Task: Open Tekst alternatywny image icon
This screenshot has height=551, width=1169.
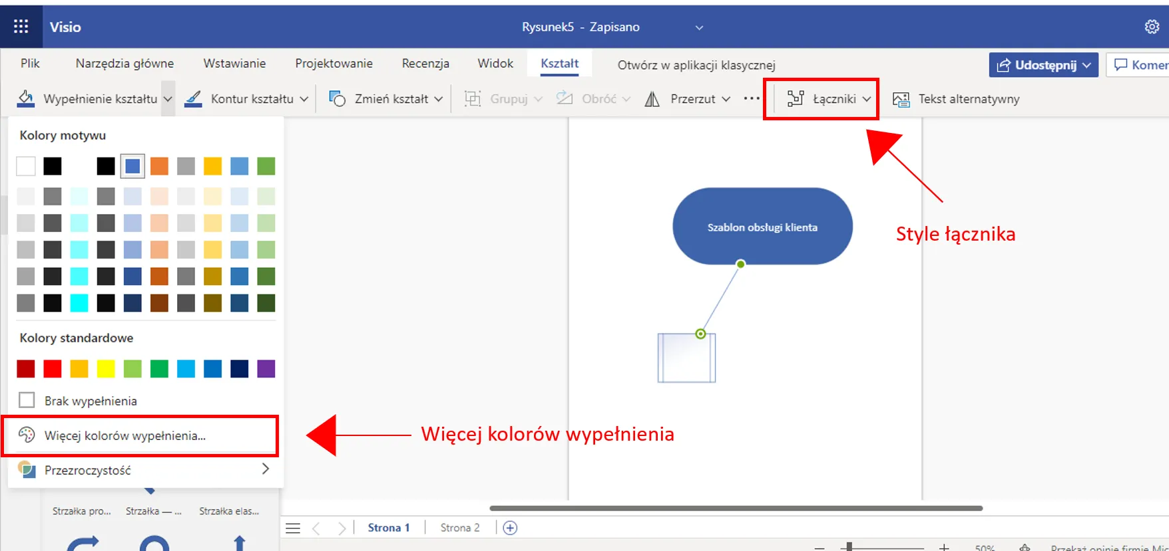Action: click(901, 99)
